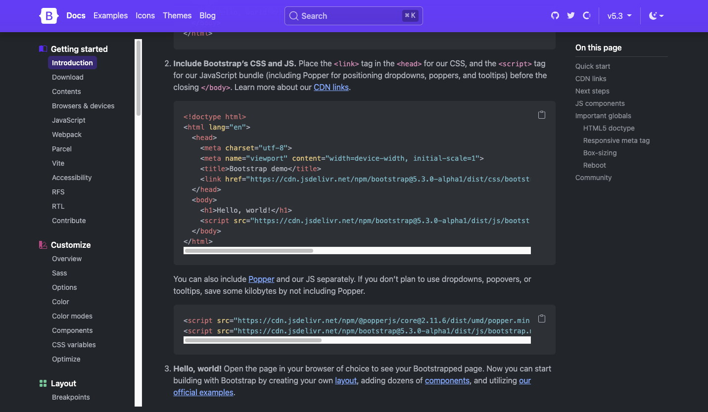Open the Contents sidebar page
Screen dimensions: 708x412
pos(66,92)
